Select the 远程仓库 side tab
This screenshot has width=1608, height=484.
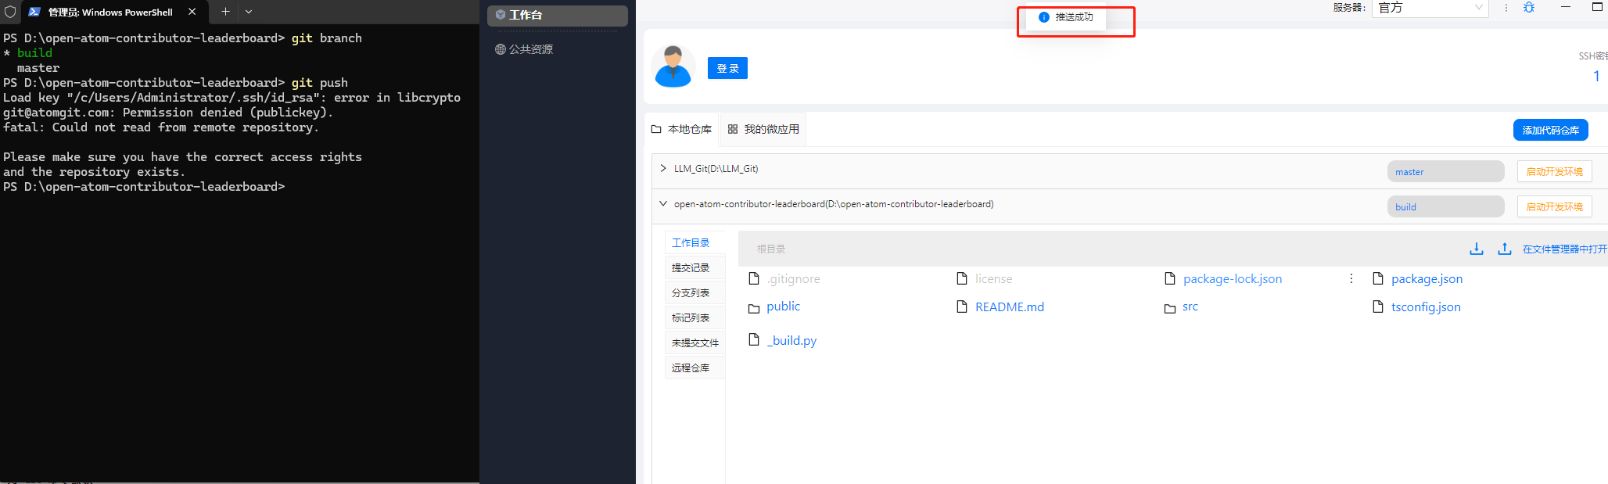pyautogui.click(x=695, y=368)
